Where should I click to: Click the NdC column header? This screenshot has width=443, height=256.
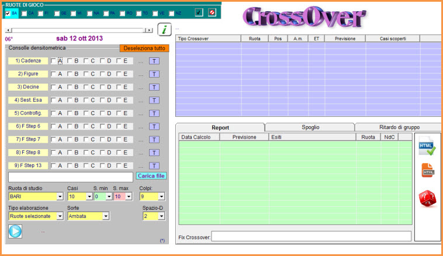[389, 137]
